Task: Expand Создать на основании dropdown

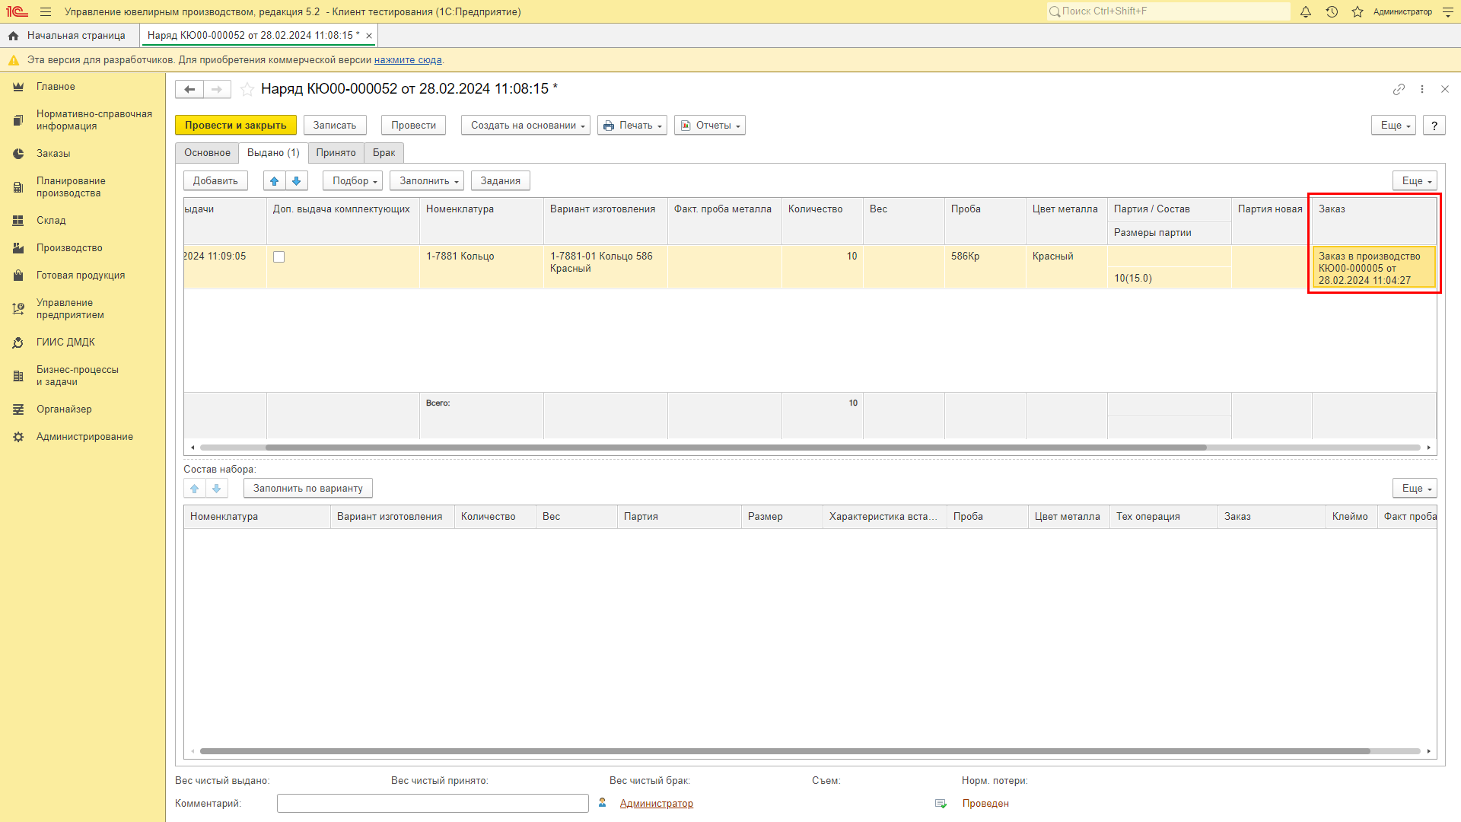Action: point(526,126)
